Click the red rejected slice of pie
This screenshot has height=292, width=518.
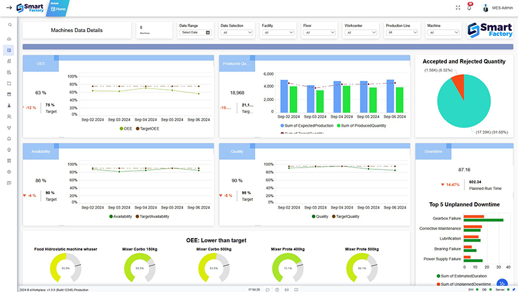click(x=459, y=83)
